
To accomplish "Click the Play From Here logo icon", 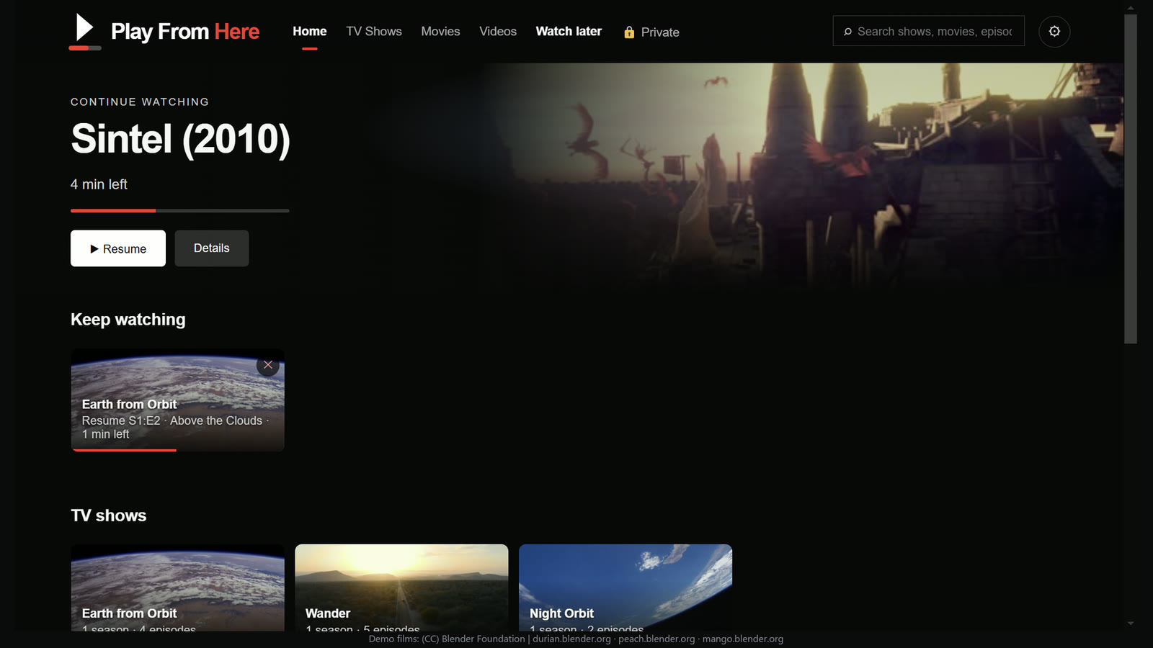I will (x=85, y=32).
